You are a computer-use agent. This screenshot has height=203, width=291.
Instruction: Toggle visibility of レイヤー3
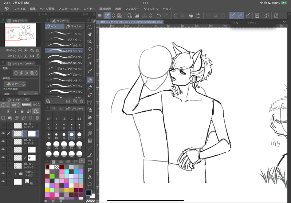tap(3, 166)
